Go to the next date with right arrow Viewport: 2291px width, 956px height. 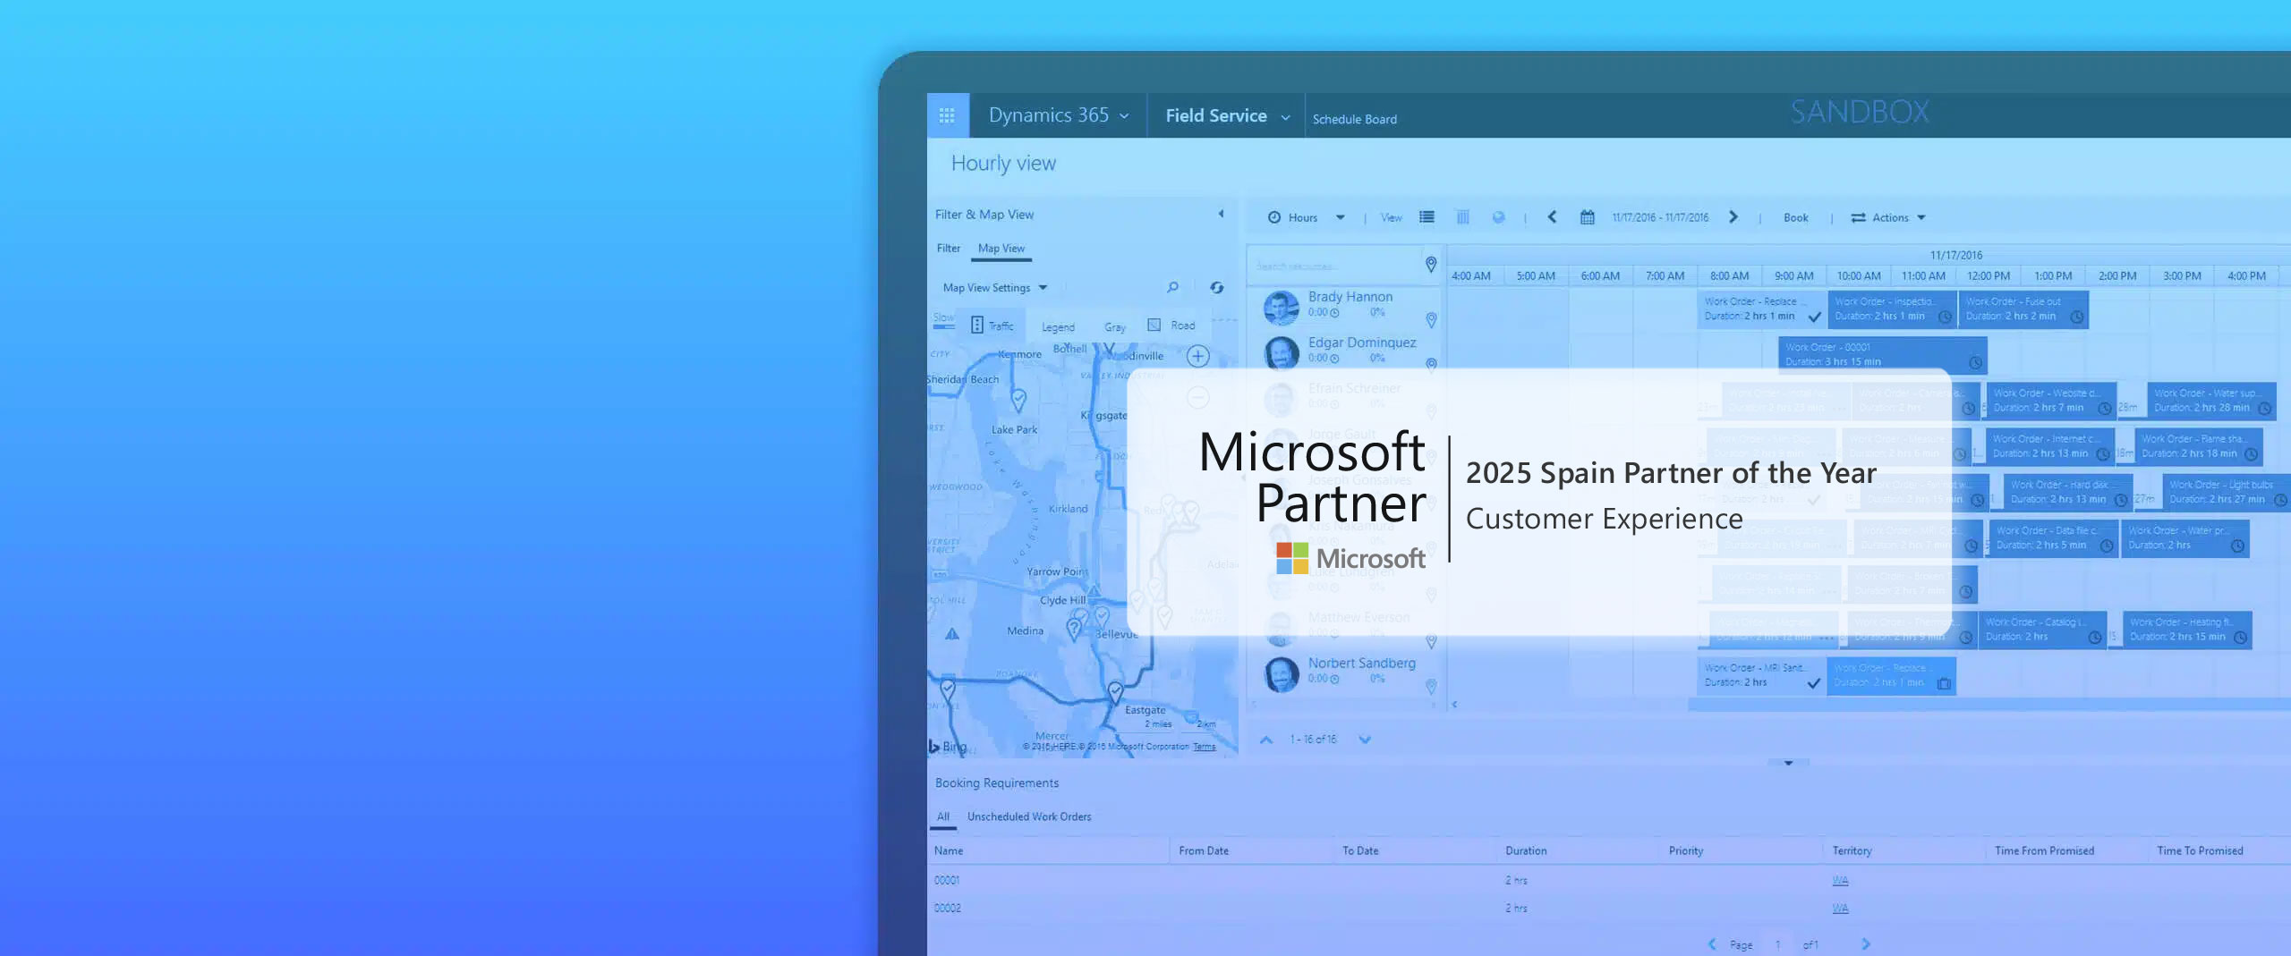pos(1733,217)
